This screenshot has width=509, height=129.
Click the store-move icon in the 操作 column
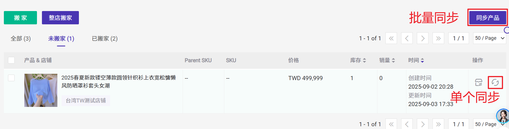point(479,82)
